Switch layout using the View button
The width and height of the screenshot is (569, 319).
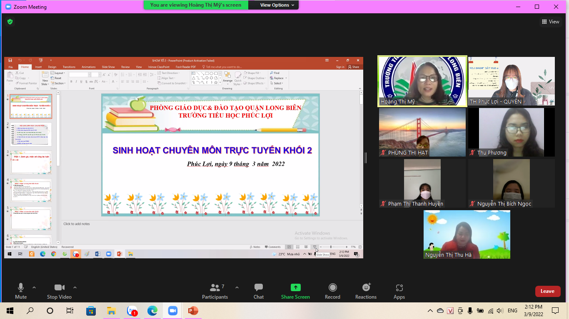coord(550,22)
